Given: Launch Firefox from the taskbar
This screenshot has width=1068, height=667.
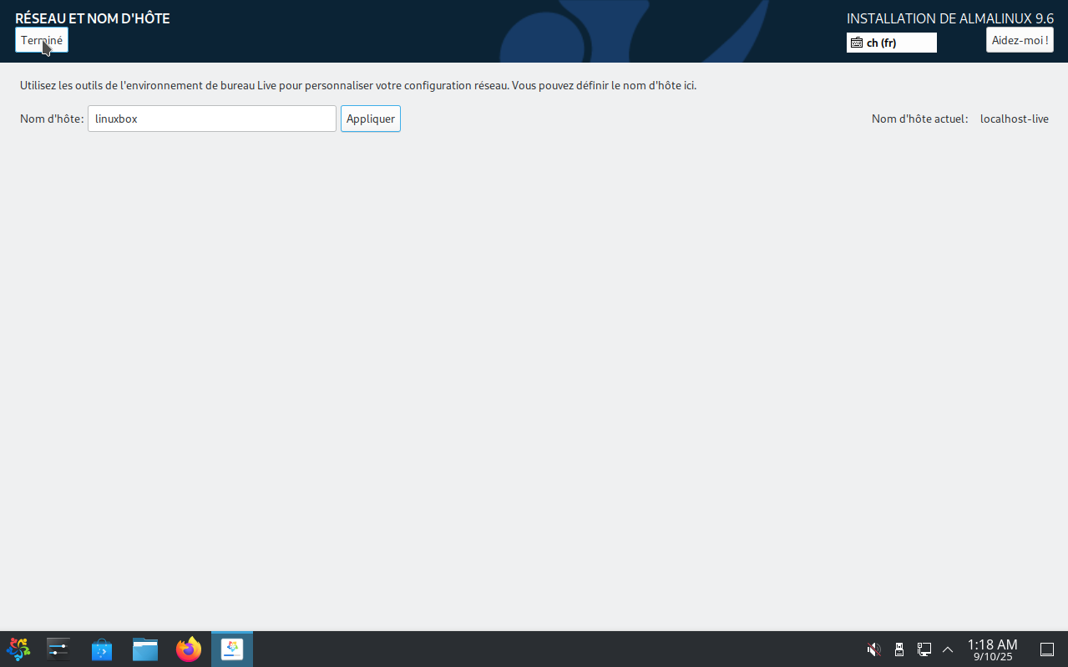Looking at the screenshot, I should click(189, 649).
